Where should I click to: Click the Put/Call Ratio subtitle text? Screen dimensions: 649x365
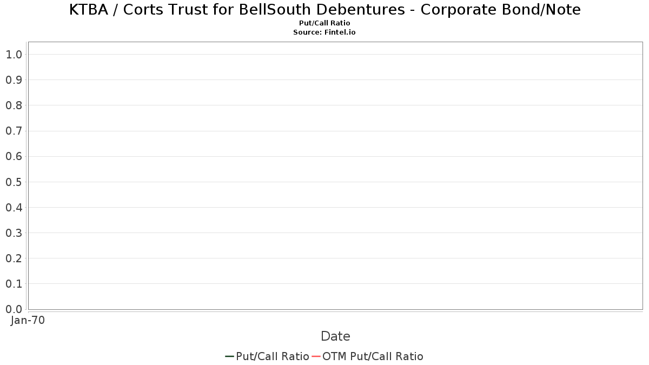point(325,23)
